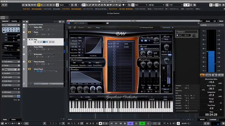Screen dimensions: 225x126
Task: Open the Instruments sidebar in Play
Action: (166, 27)
